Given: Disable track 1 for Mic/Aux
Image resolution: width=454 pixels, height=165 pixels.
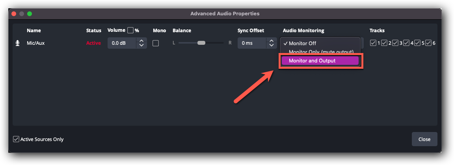Looking at the screenshot, I should pos(373,43).
